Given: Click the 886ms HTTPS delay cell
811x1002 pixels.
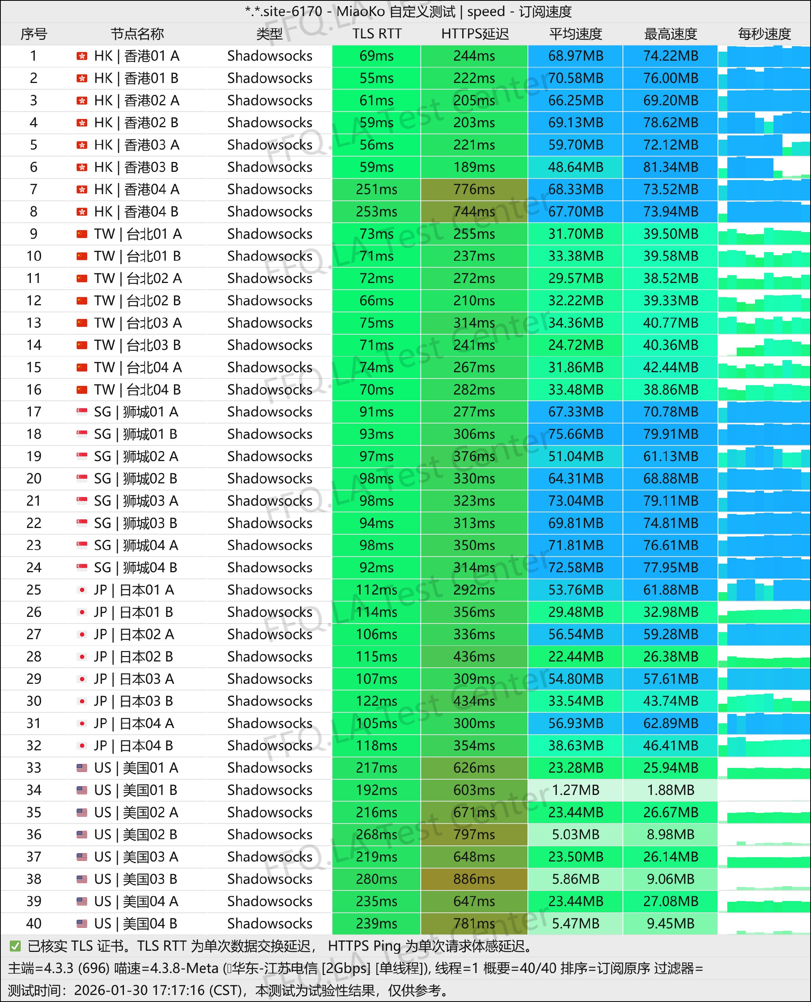Looking at the screenshot, I should click(x=474, y=879).
